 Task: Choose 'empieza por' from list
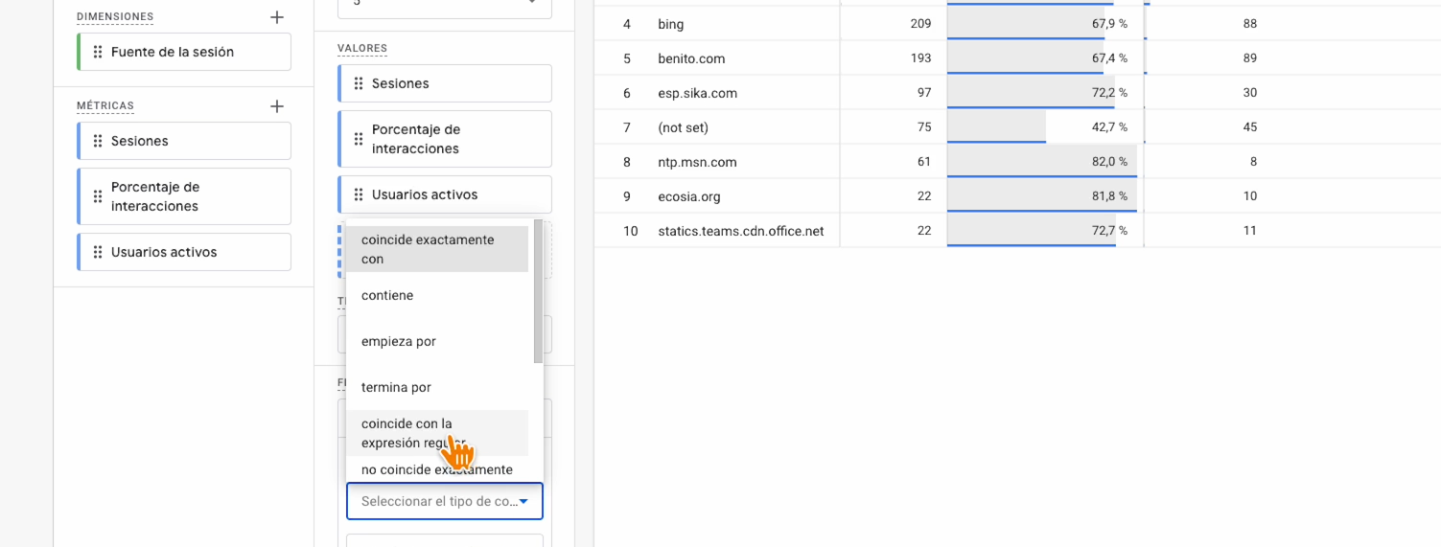pyautogui.click(x=399, y=342)
